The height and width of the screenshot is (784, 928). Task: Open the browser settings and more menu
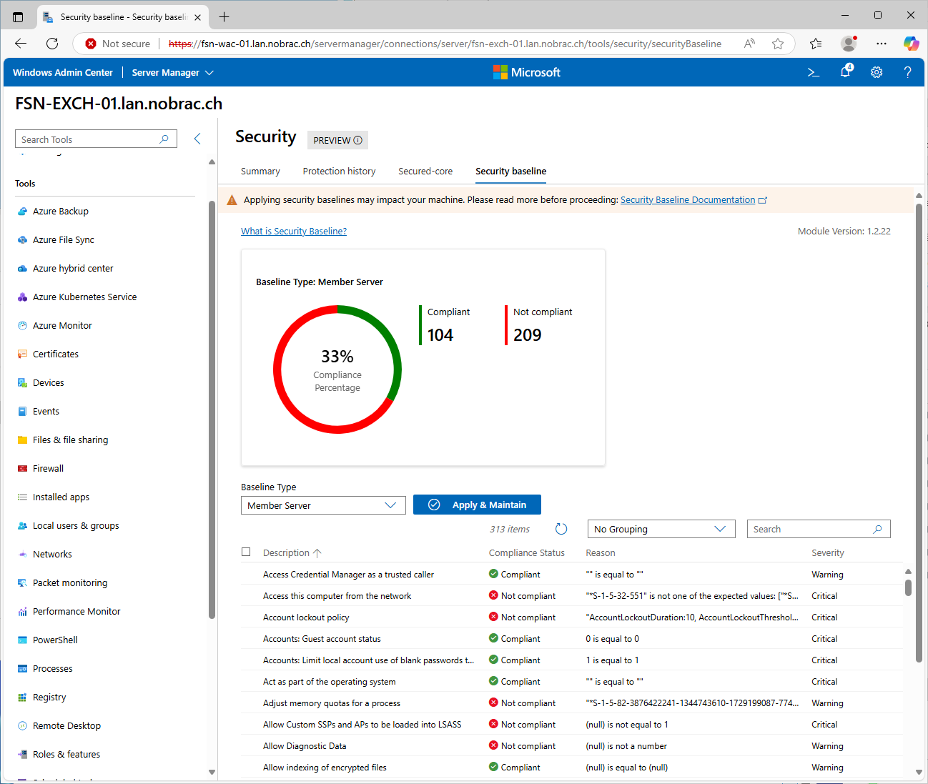coord(882,44)
